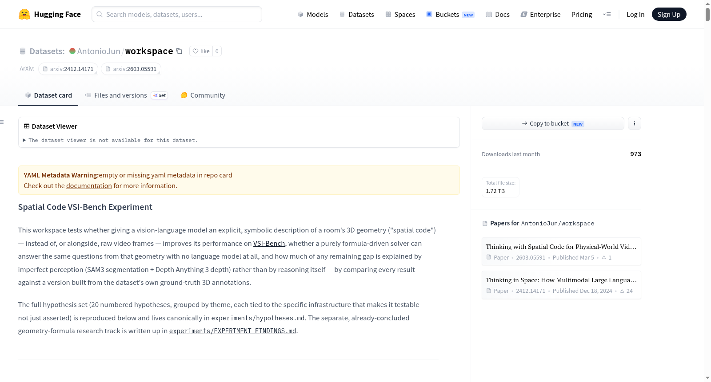Screen dimensions: 711x382
Task: Click the Downloads last month label
Action: click(511, 154)
